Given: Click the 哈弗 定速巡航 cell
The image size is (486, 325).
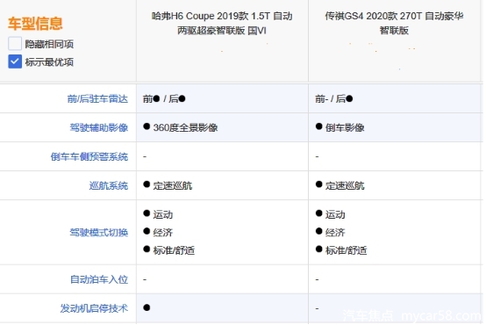Looking at the screenshot, I should (x=222, y=185).
